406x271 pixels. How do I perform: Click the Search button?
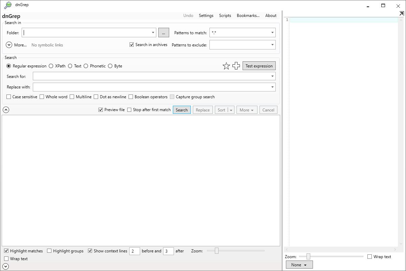tap(182, 110)
